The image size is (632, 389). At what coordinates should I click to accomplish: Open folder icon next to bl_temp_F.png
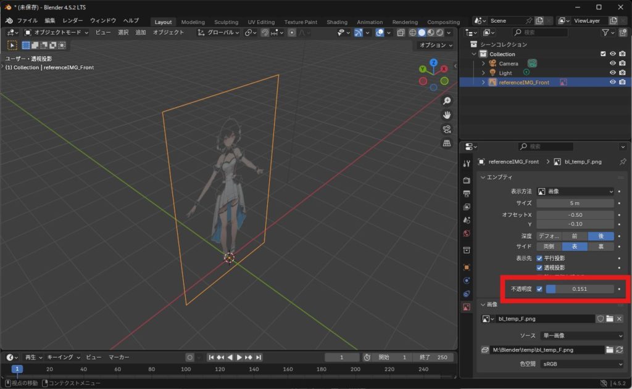tap(609, 319)
